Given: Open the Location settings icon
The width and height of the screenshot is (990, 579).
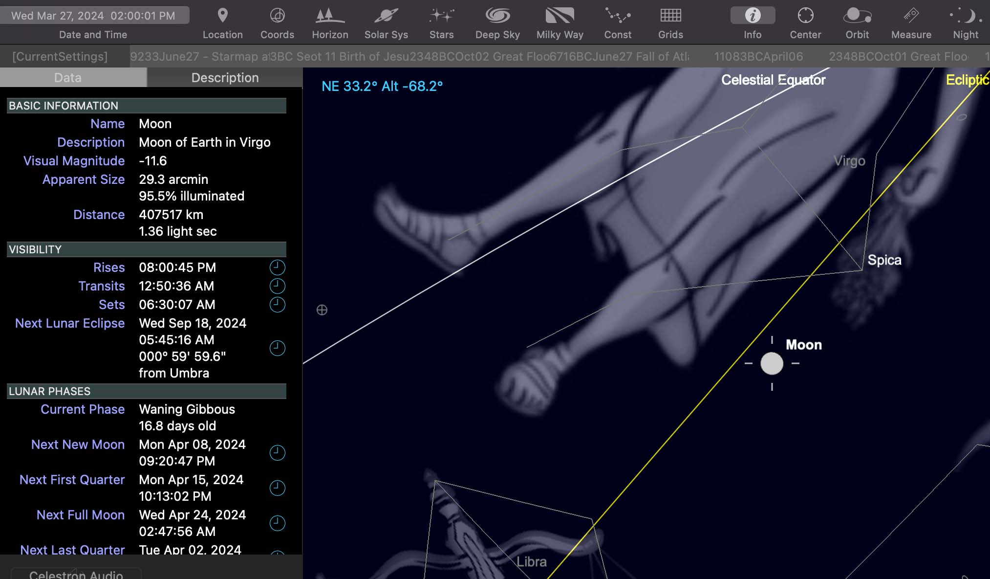Looking at the screenshot, I should (x=222, y=16).
